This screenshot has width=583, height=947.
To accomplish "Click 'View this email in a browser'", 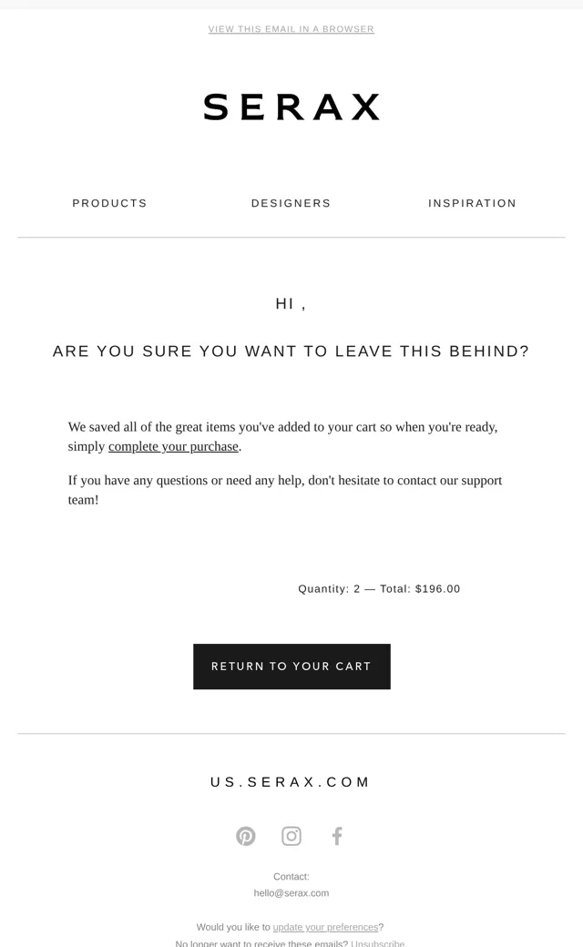I will coord(291,29).
